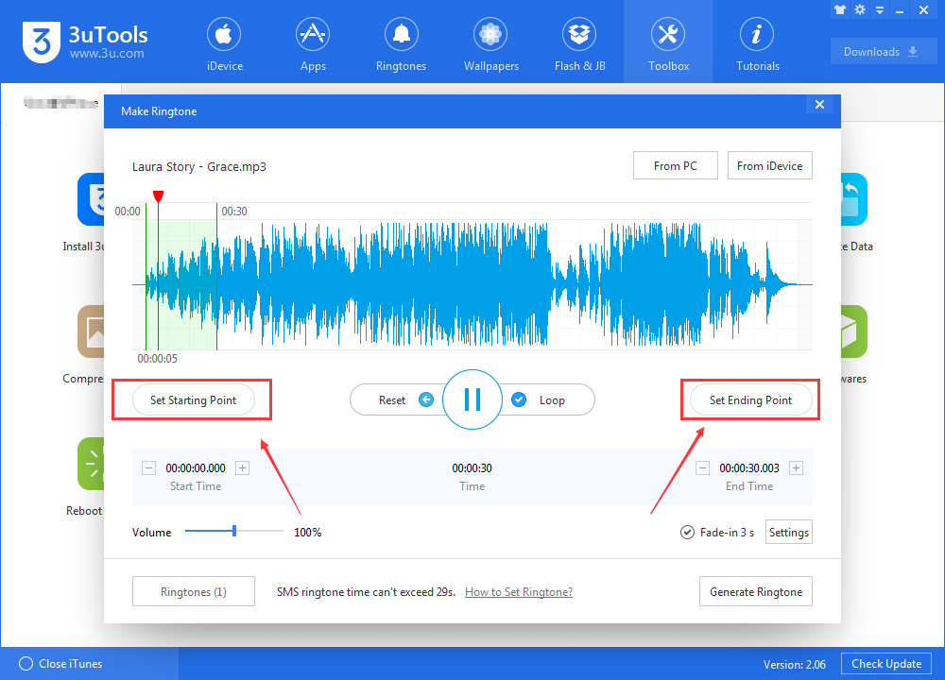Screen dimensions: 945x680
Task: Increase Start Time with plus button
Action: (242, 468)
